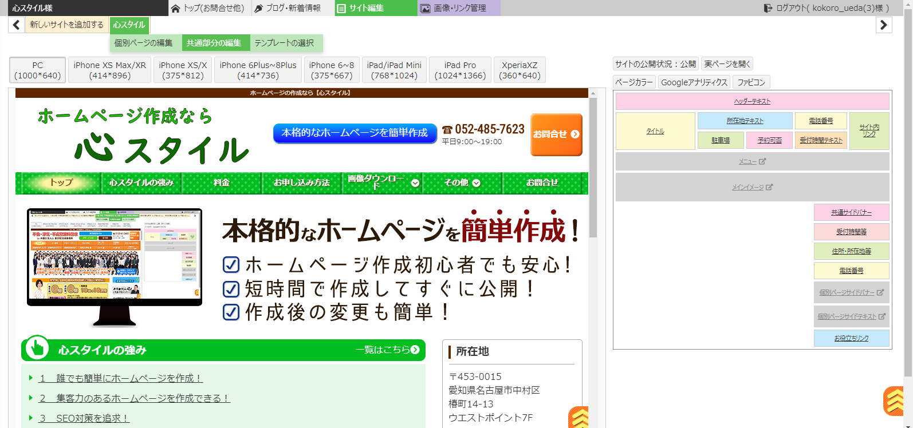Click the external-link icon beside メニュー
Screen dimensions: 913x428
pos(762,161)
